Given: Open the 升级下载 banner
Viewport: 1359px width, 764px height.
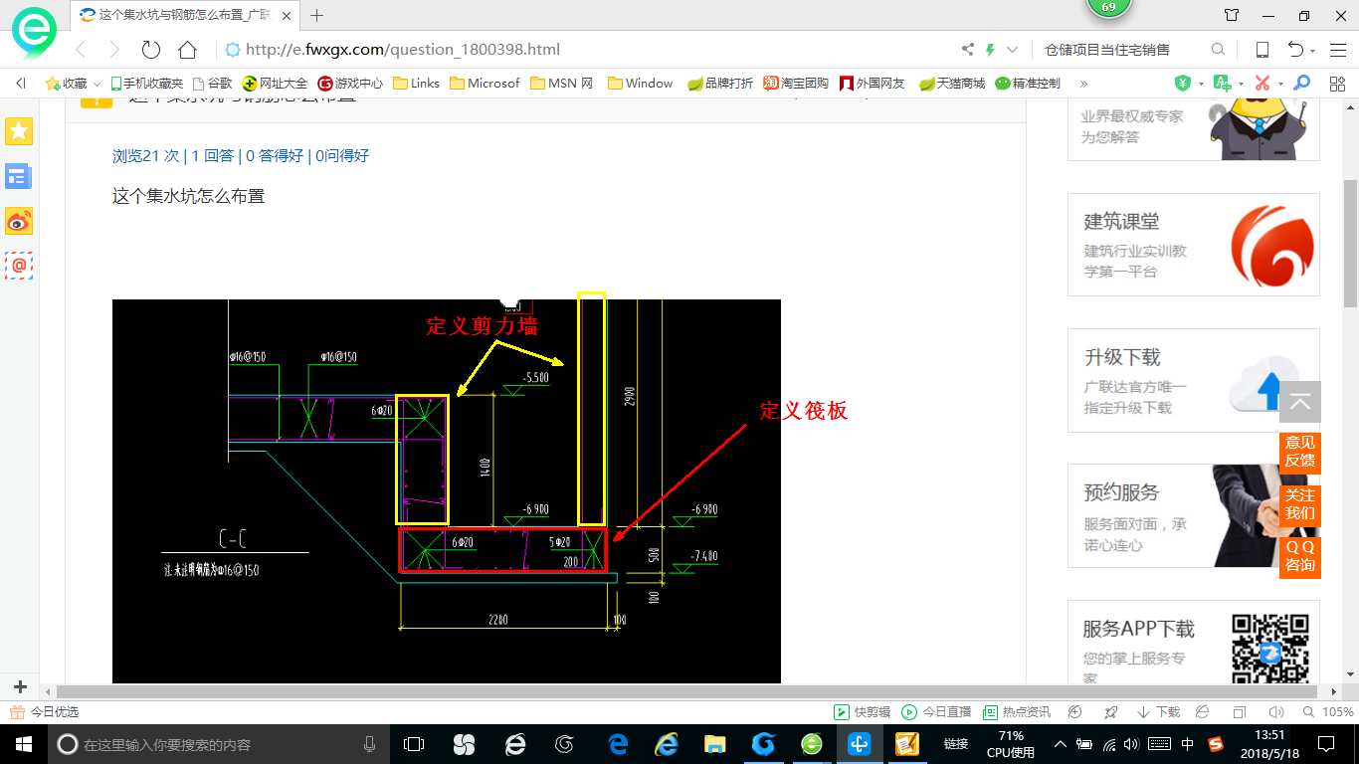Looking at the screenshot, I should [x=1194, y=381].
